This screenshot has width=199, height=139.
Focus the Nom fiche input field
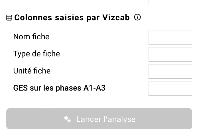click(x=170, y=37)
